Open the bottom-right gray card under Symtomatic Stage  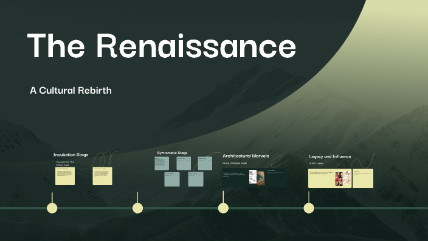pyautogui.click(x=196, y=180)
